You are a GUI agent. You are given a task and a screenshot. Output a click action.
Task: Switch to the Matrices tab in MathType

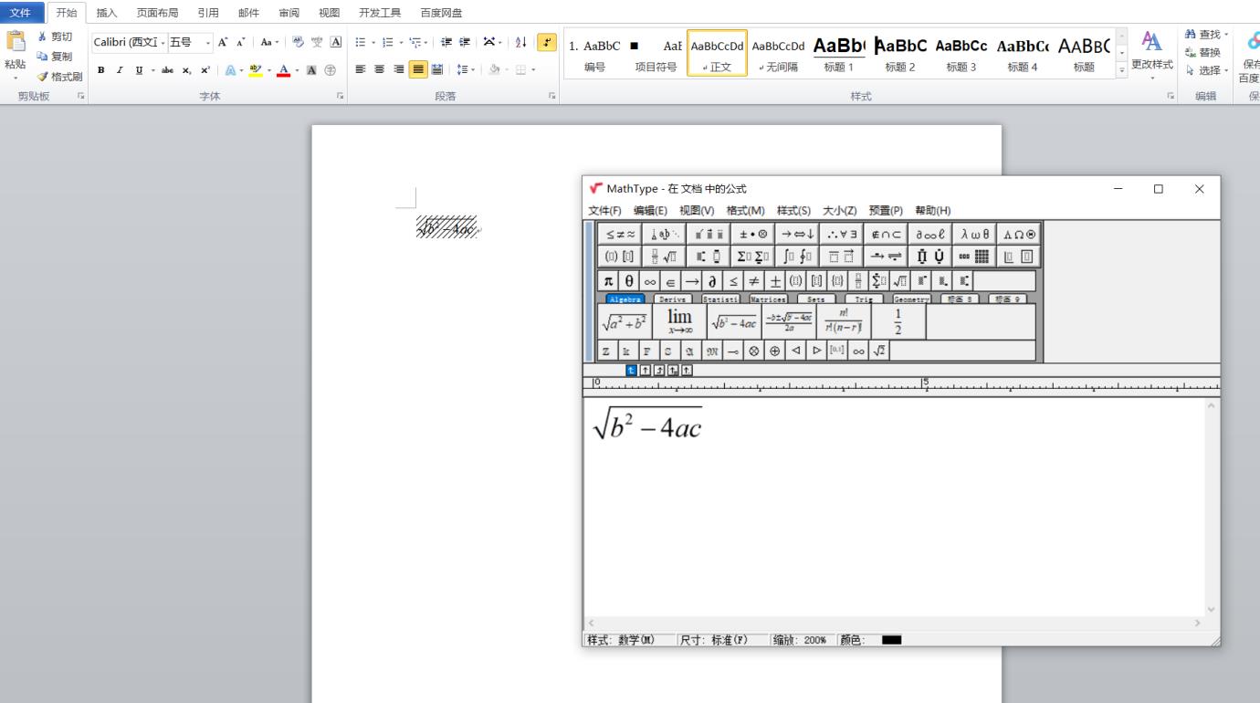point(768,299)
